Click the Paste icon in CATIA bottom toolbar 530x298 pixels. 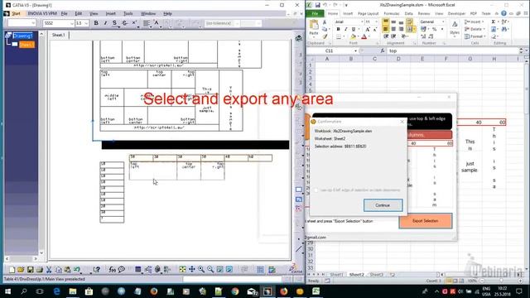click(x=67, y=269)
